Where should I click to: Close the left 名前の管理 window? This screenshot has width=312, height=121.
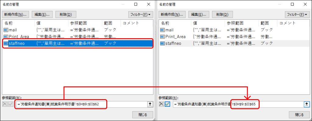[148, 4]
